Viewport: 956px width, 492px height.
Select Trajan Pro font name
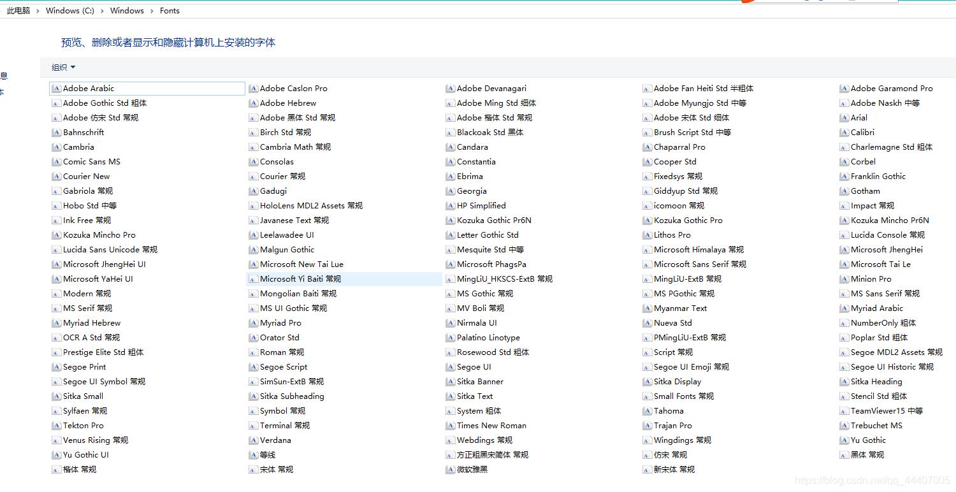pyautogui.click(x=673, y=426)
